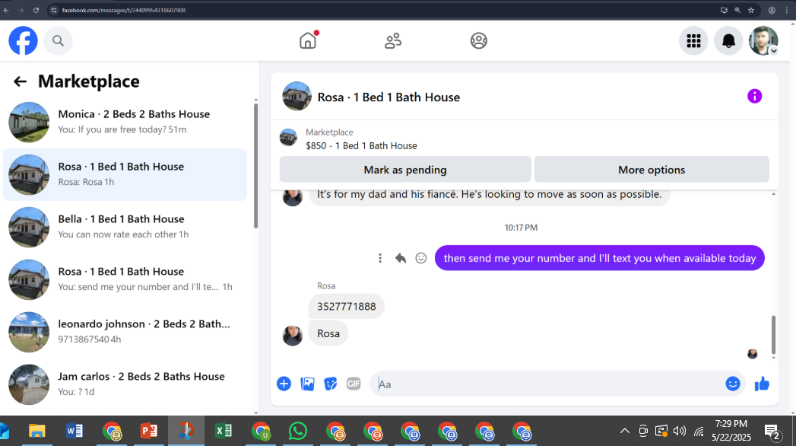React to the sent message with emoji
This screenshot has width=796, height=446.
click(421, 258)
